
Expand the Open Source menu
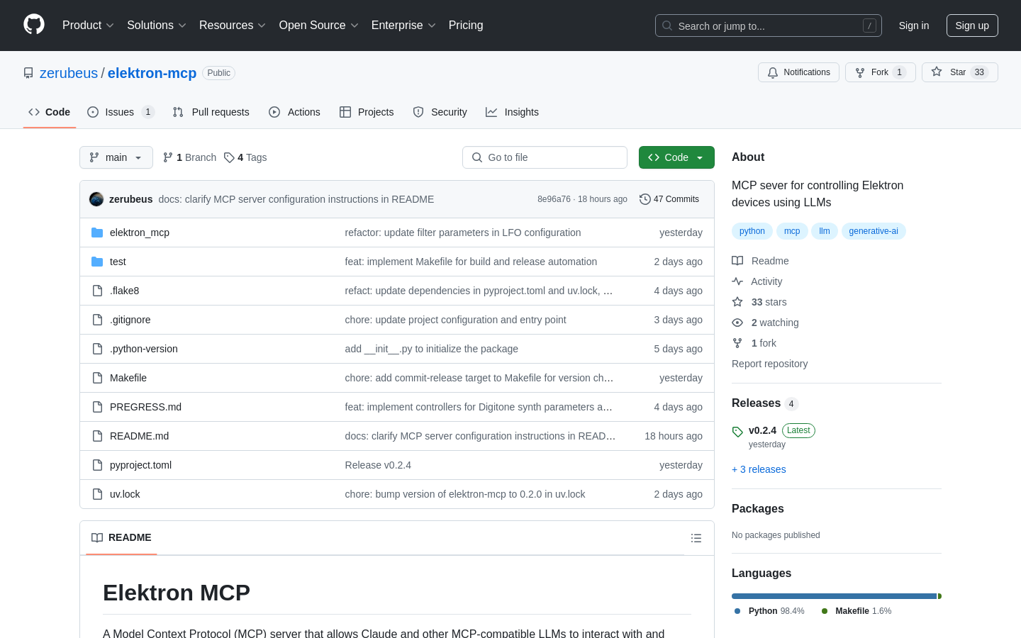point(319,26)
